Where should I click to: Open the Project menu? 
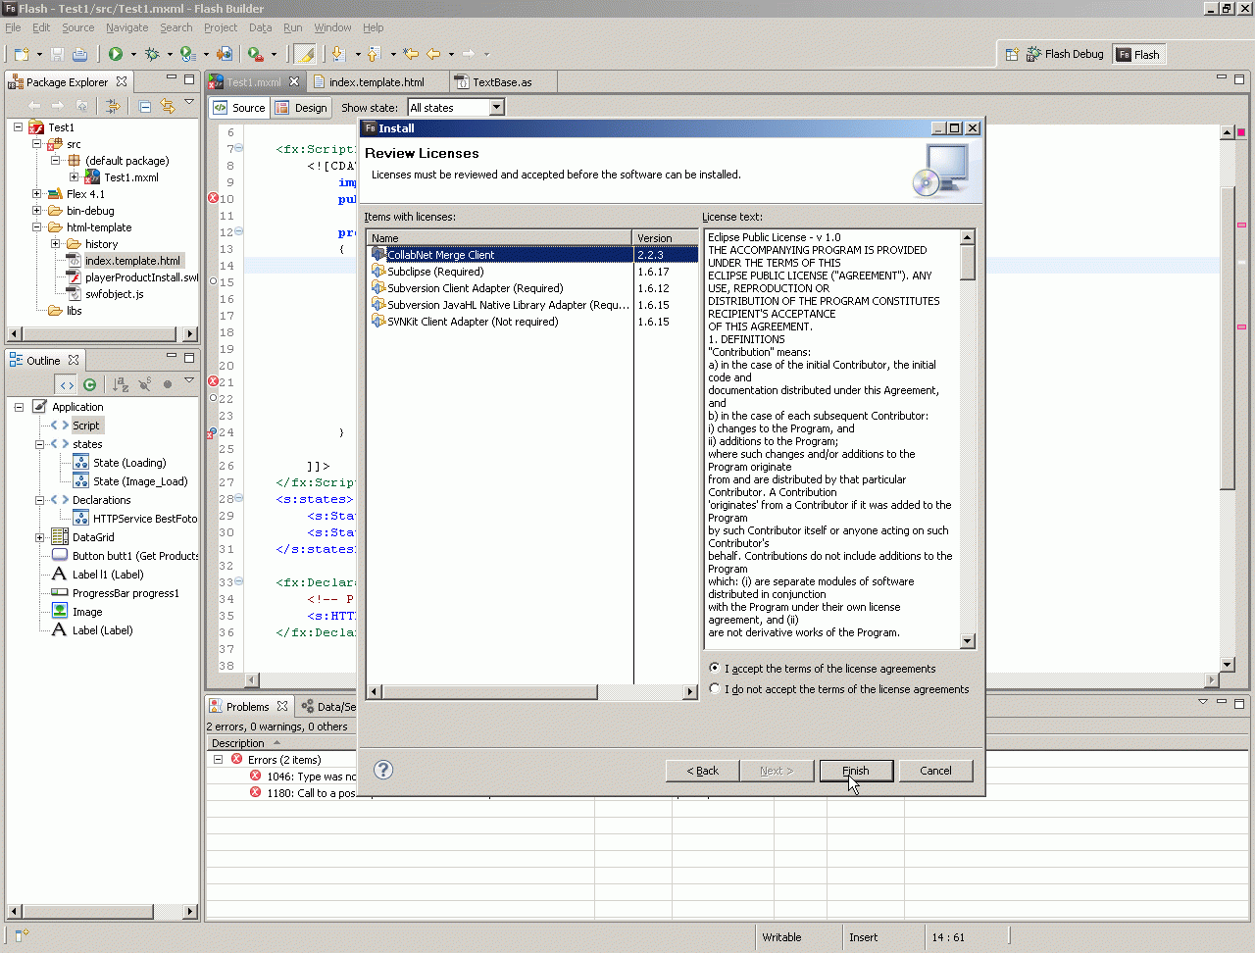pyautogui.click(x=221, y=27)
